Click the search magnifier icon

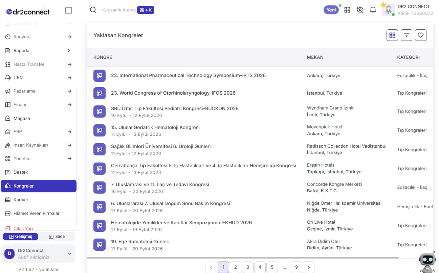click(x=93, y=10)
